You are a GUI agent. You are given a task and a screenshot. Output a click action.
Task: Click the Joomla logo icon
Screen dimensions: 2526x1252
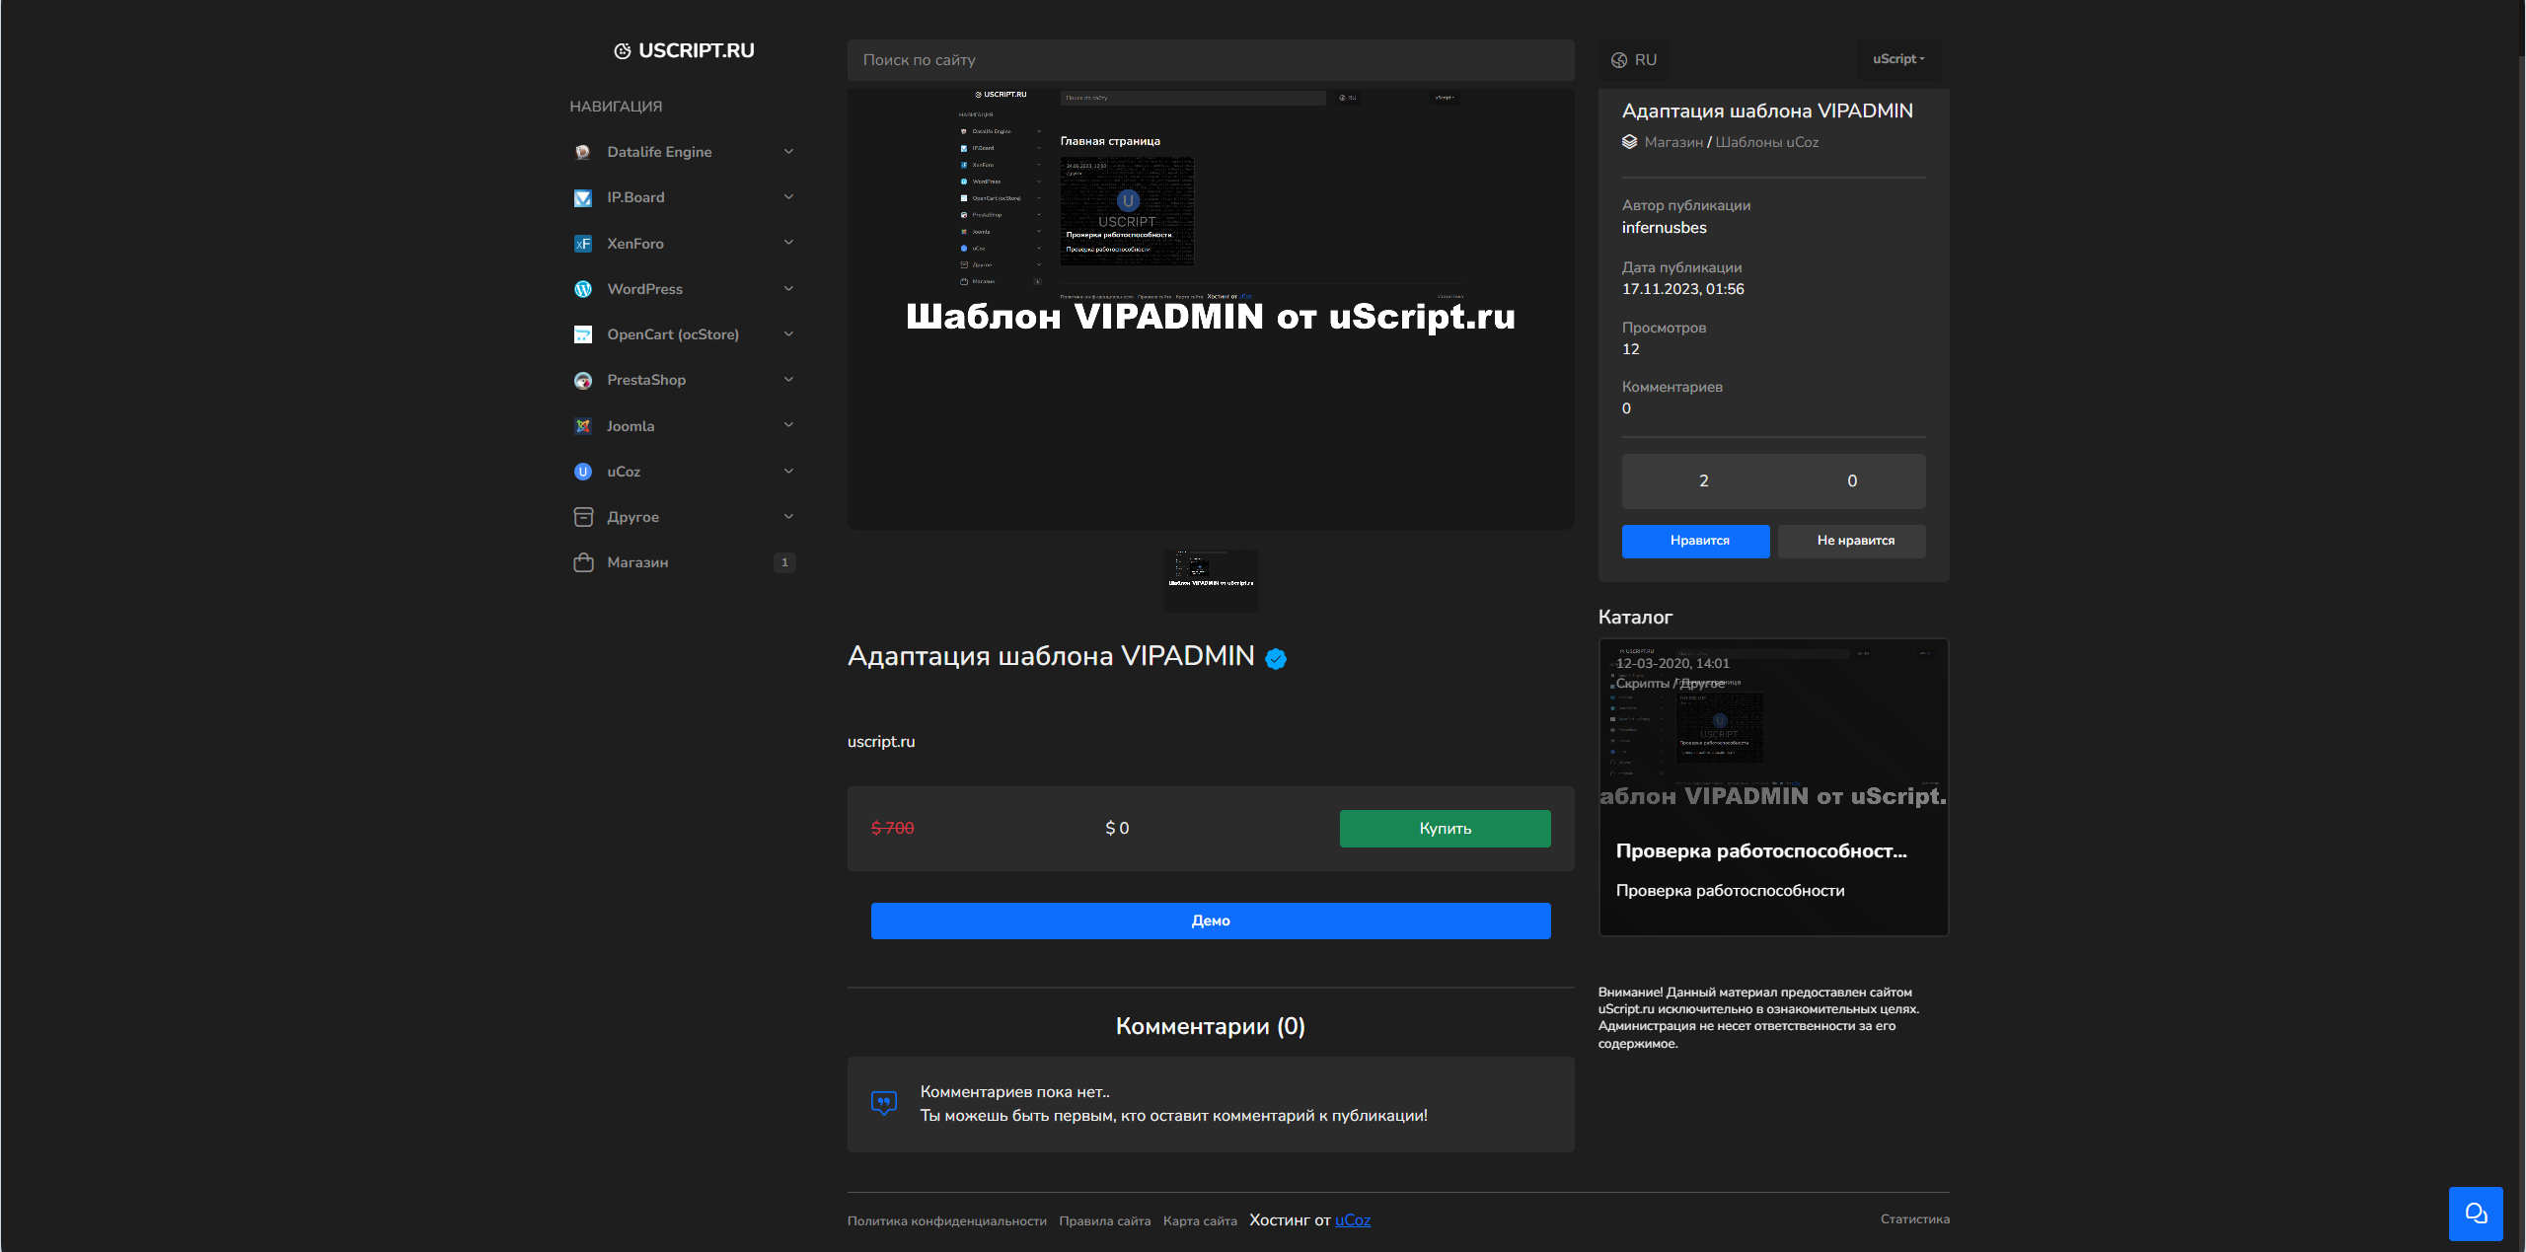(x=583, y=426)
